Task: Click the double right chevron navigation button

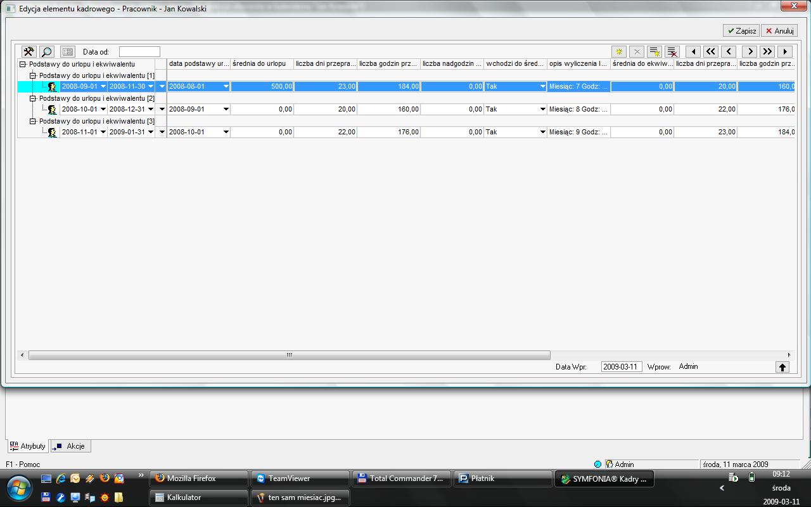Action: (x=767, y=52)
